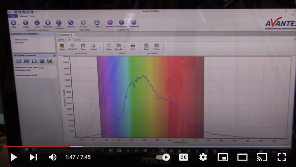The width and height of the screenshot is (296, 167).
Task: Skip to the next video
Action: pyautogui.click(x=34, y=157)
